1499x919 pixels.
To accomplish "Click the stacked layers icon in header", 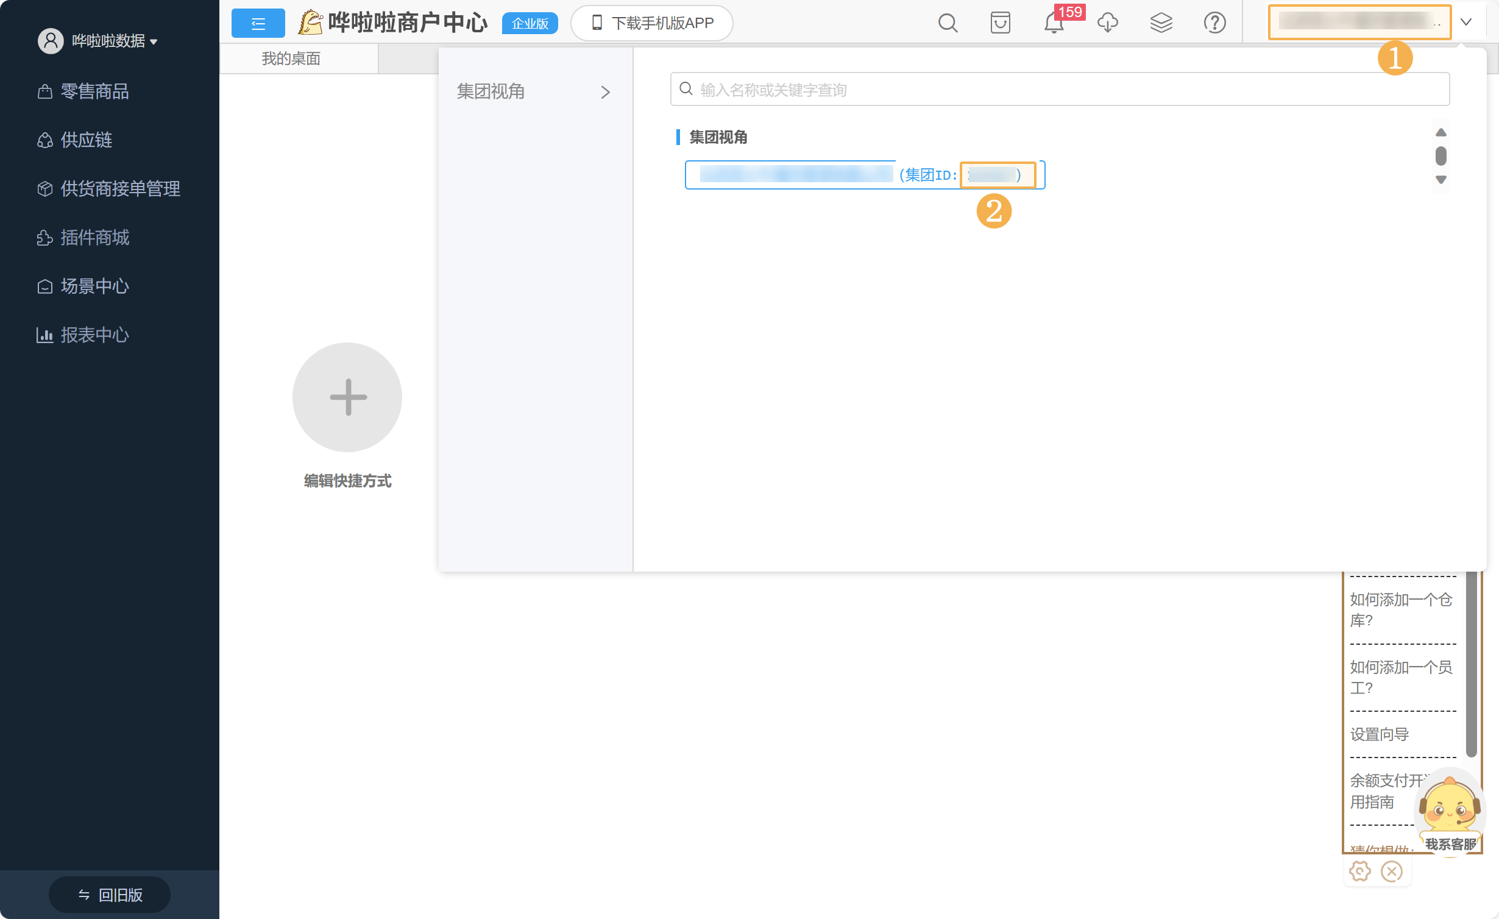I will tap(1161, 23).
